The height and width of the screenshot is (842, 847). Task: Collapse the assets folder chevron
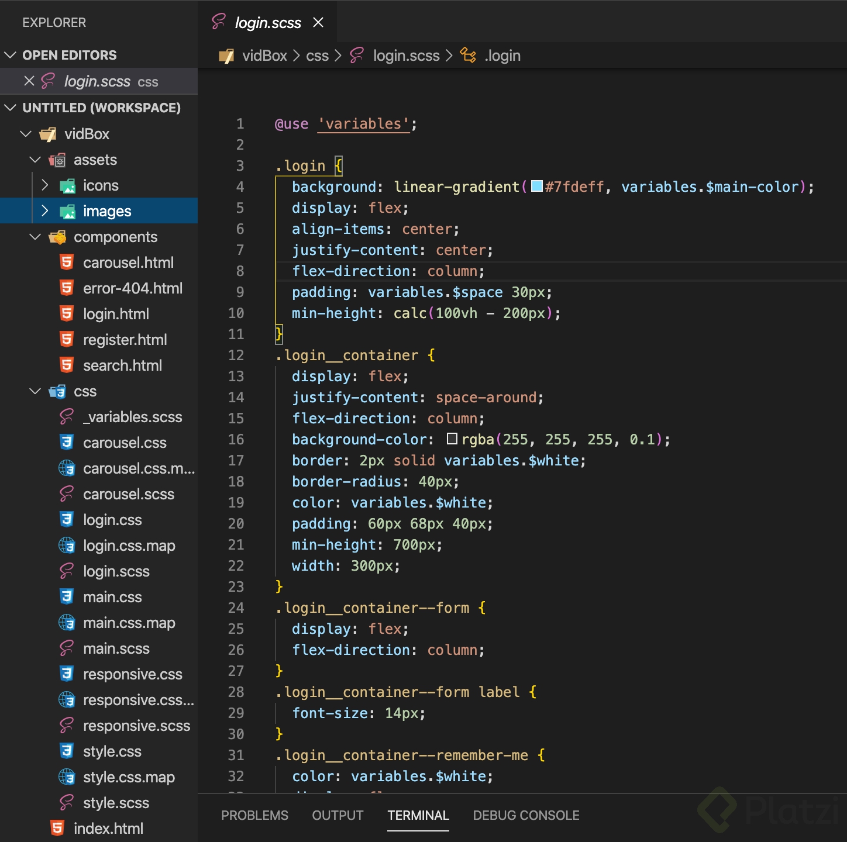(35, 160)
